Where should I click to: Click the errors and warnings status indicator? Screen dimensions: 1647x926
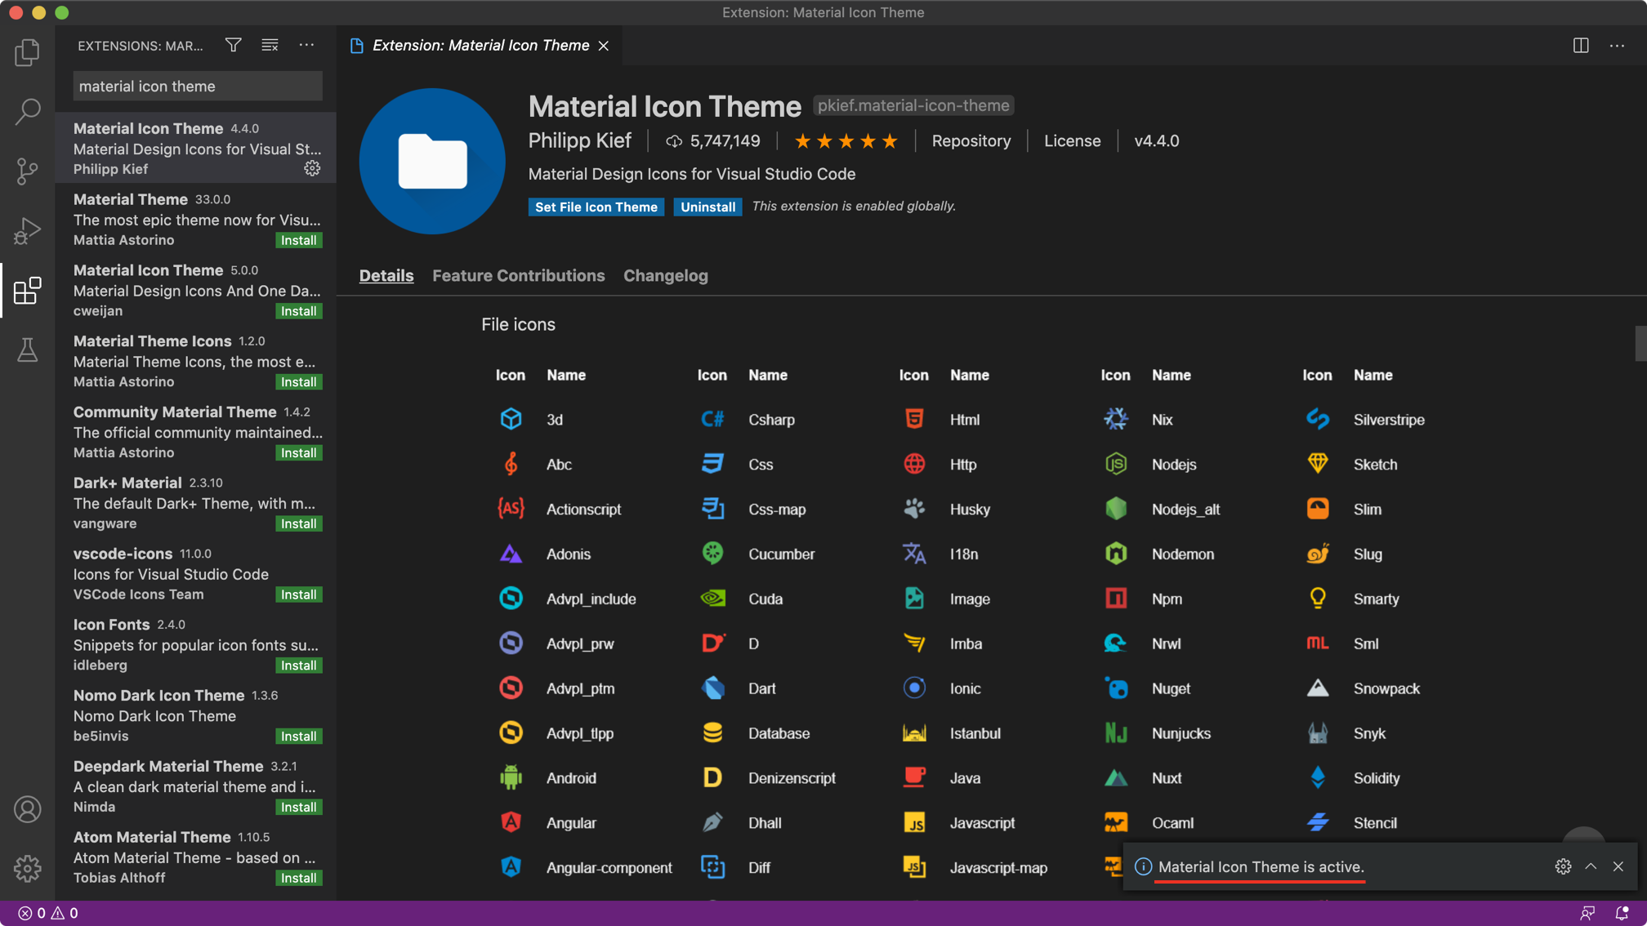(x=48, y=913)
